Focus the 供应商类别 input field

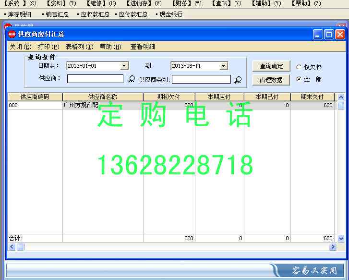pos(201,79)
